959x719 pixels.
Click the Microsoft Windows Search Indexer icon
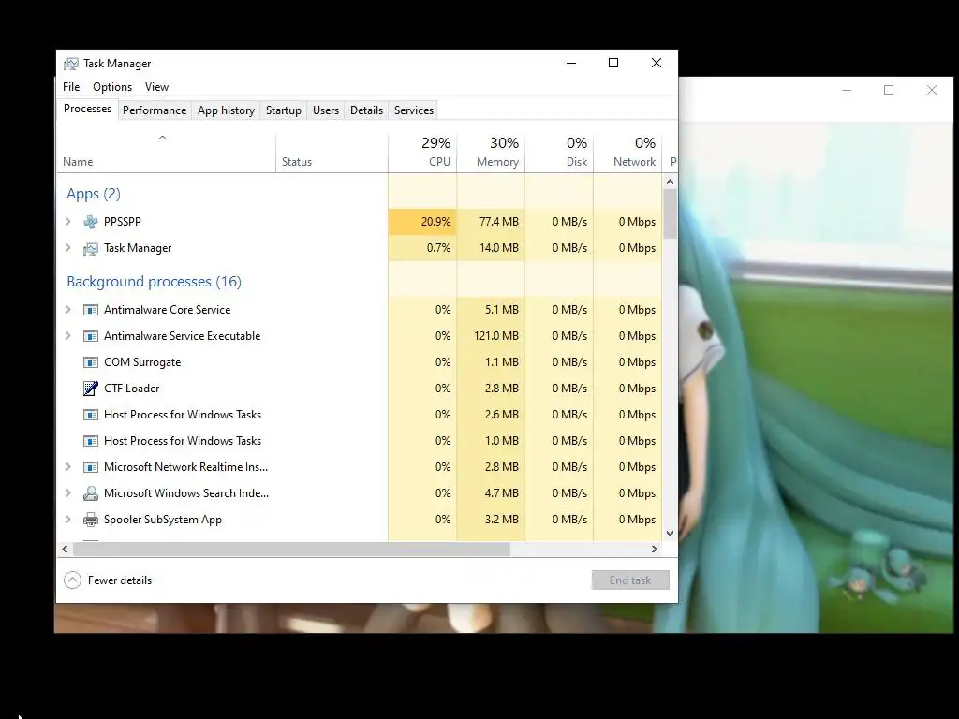91,493
